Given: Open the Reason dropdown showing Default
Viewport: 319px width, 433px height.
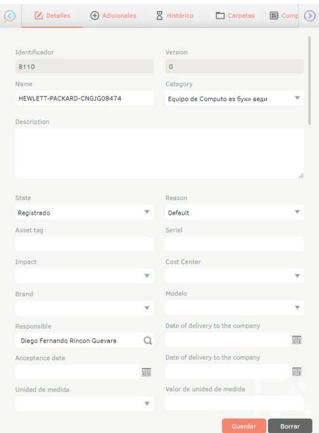Looking at the screenshot, I should (x=234, y=212).
